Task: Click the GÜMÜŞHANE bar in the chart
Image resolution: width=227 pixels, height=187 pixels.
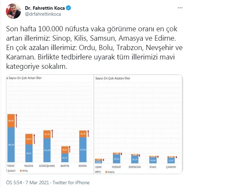Action: 47,146
